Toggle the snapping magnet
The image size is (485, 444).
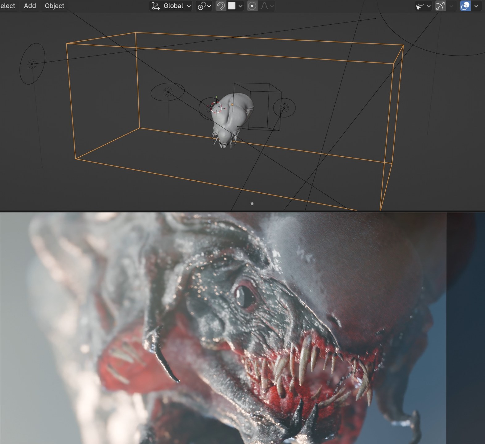(221, 6)
